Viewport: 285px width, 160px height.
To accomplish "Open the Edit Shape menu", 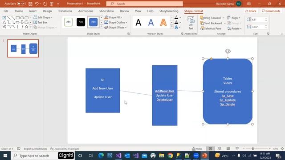I will [43, 17].
